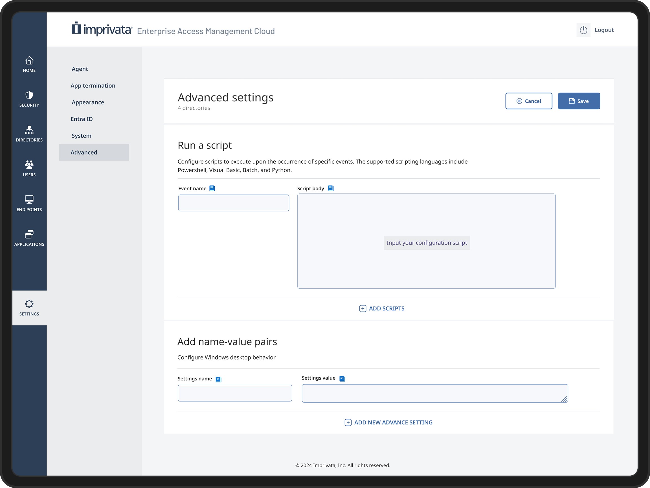650x488 pixels.
Task: Open the Entra ID settings page
Action: (82, 119)
